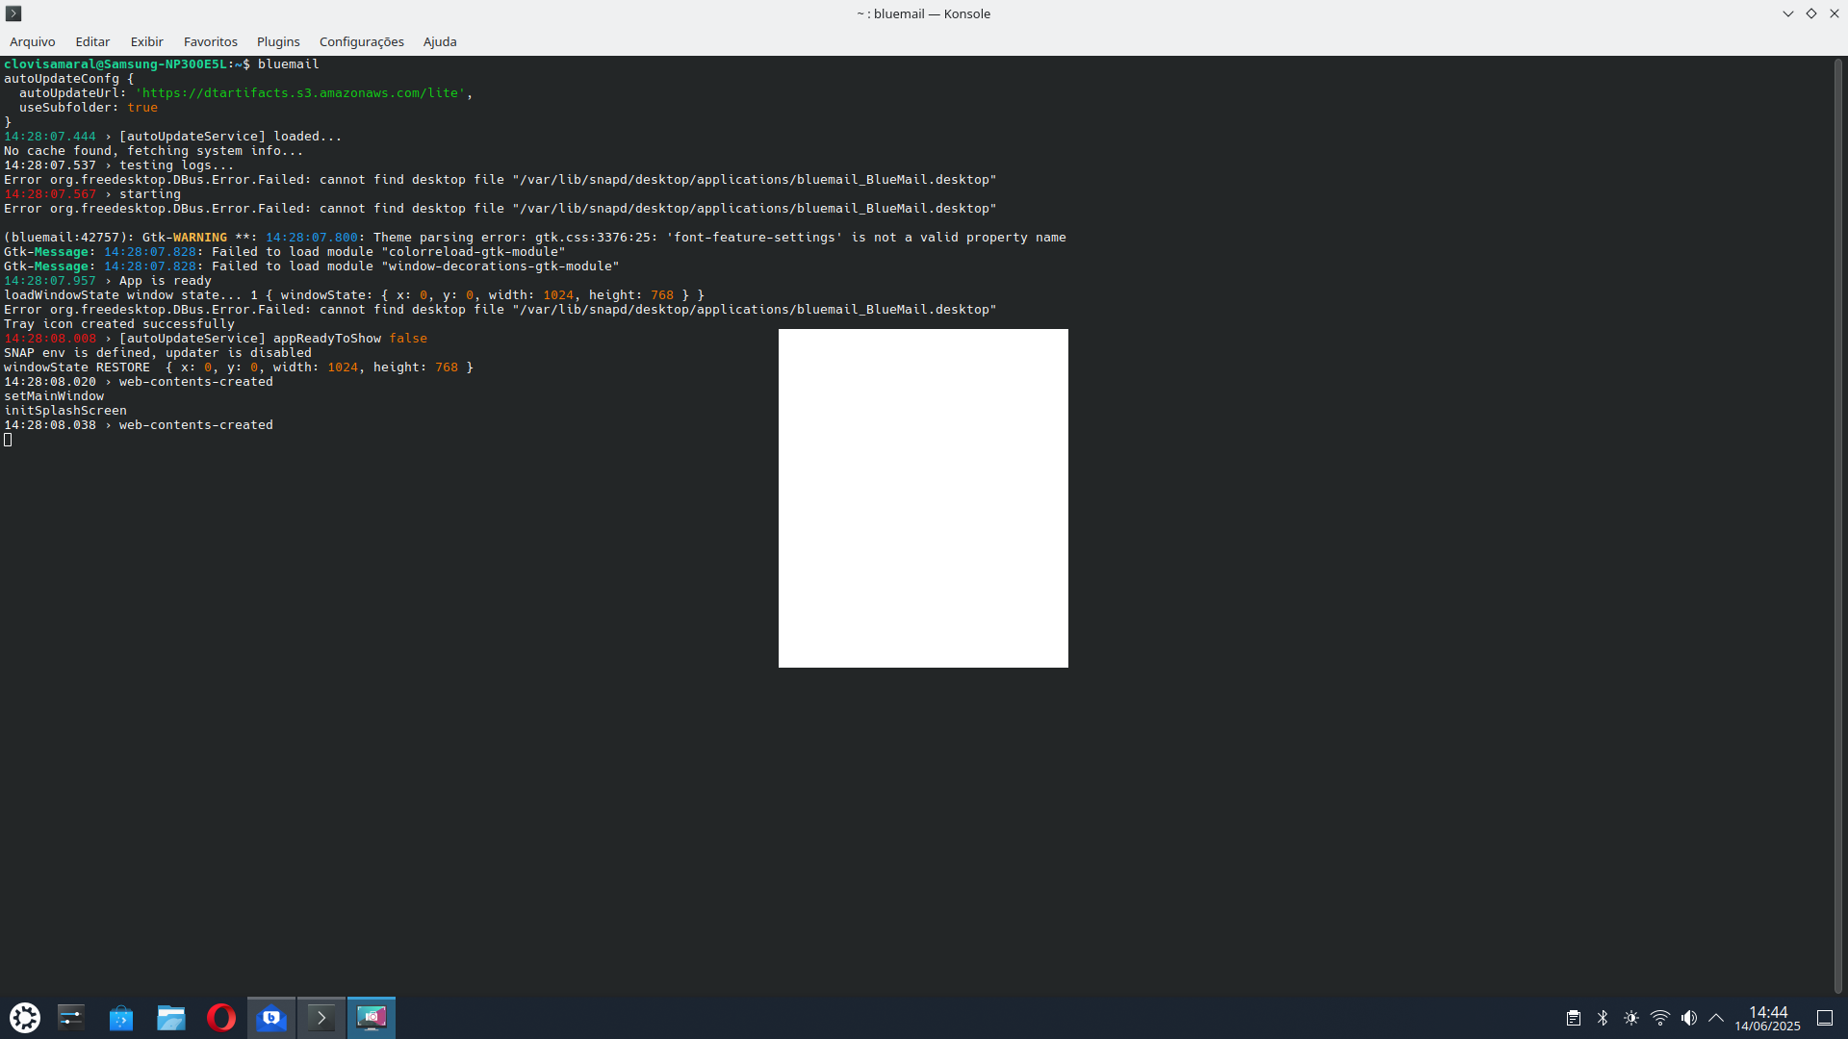1848x1039 pixels.
Task: Open the clipboard tray applet
Action: coord(1574,1018)
